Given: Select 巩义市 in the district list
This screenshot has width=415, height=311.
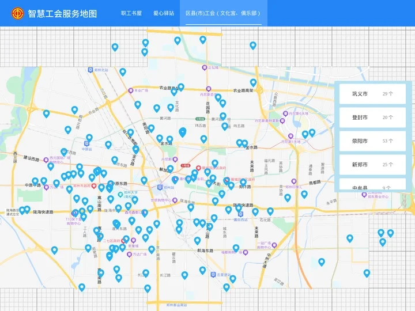Looking at the screenshot, I should tap(372, 94).
